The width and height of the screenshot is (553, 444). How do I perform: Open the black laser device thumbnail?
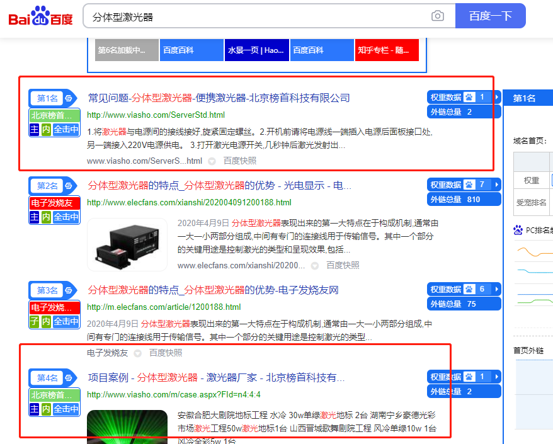pyautogui.click(x=127, y=244)
